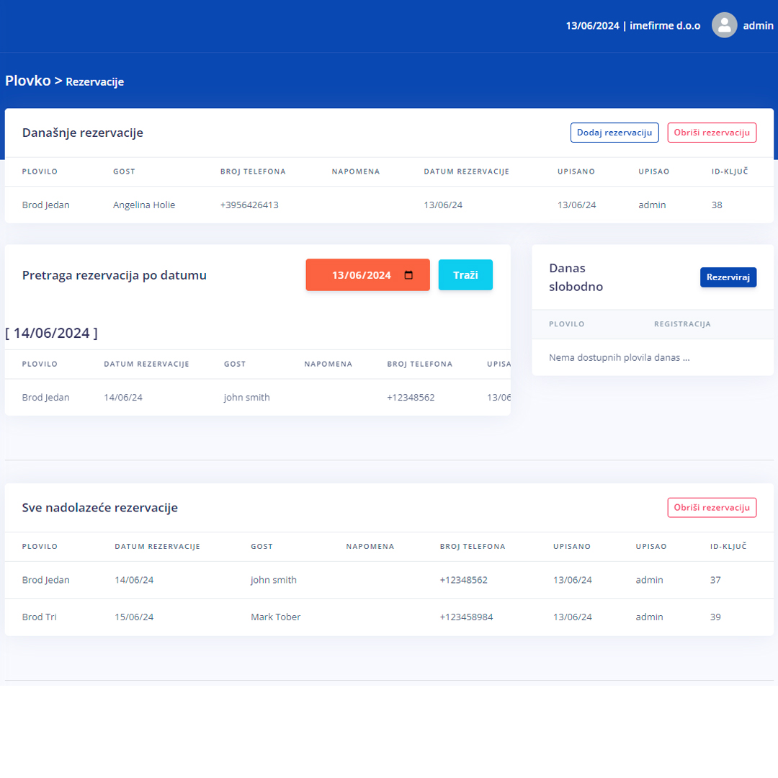
Task: Click the ID-KLJUČ column header in upcoming reservations
Action: (728, 547)
